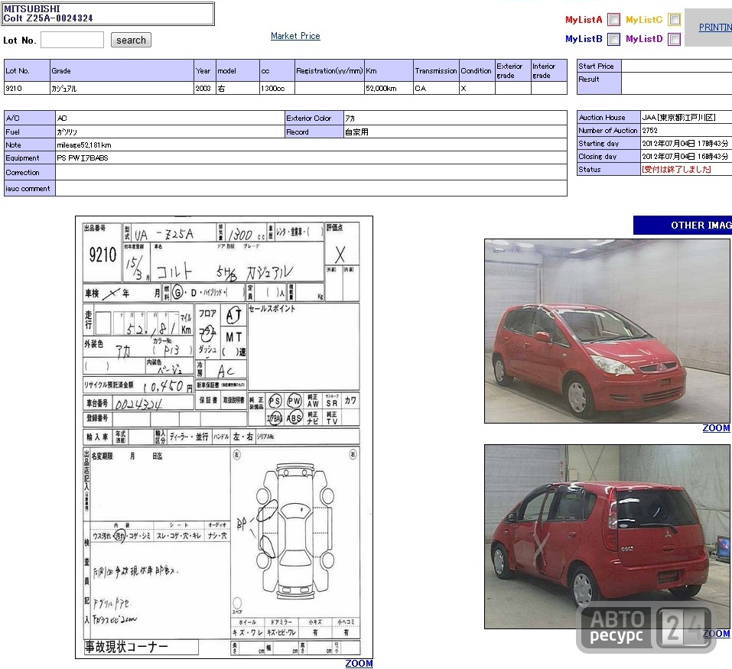Open the front view car photo
This screenshot has height=669, width=732.
pyautogui.click(x=607, y=331)
